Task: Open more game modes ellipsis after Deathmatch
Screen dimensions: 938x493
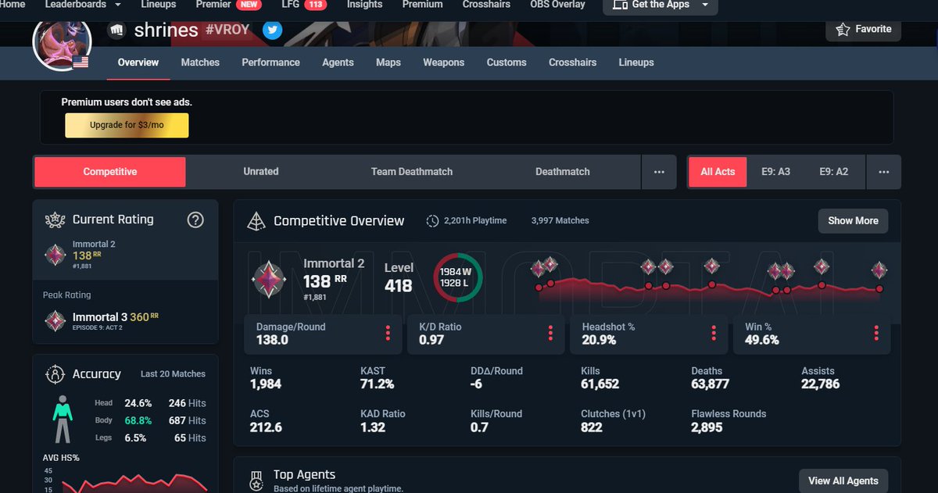Action: [659, 172]
